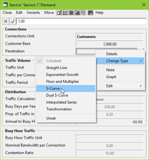Open the Variants menu
Viewport: 149px width, 160px height.
pyautogui.click(x=33, y=13)
